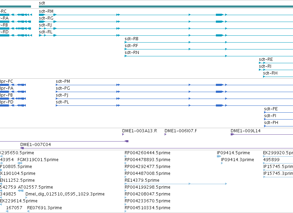
Task: Click the sdt-PM protein label
Action: (x=63, y=81)
